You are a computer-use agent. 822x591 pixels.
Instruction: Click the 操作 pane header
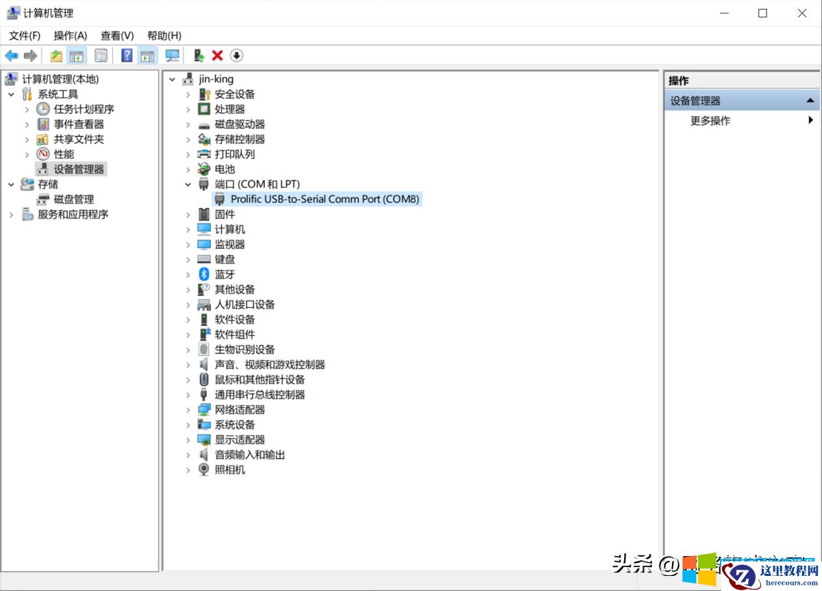click(743, 81)
